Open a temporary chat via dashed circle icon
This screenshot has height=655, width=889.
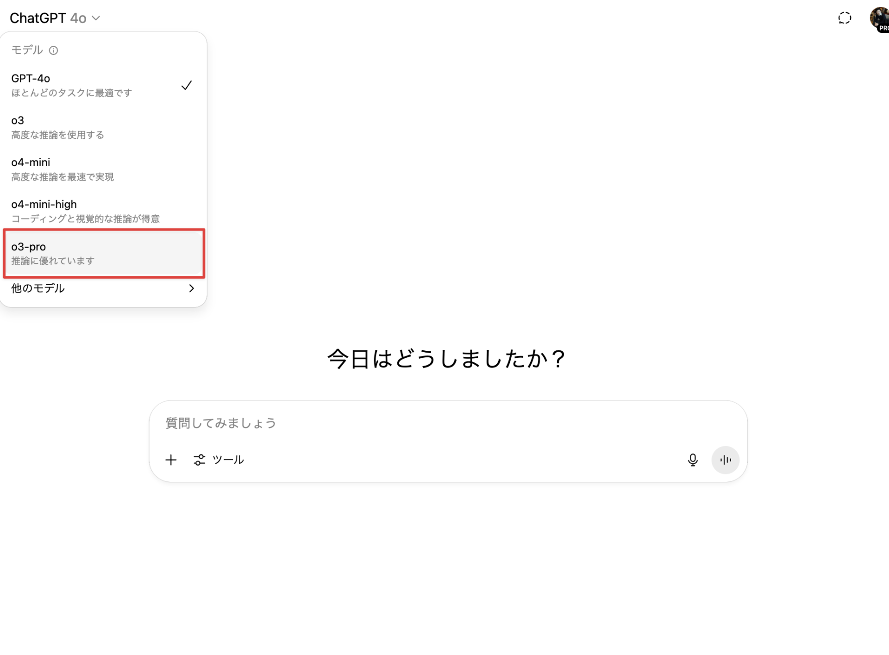(x=844, y=18)
